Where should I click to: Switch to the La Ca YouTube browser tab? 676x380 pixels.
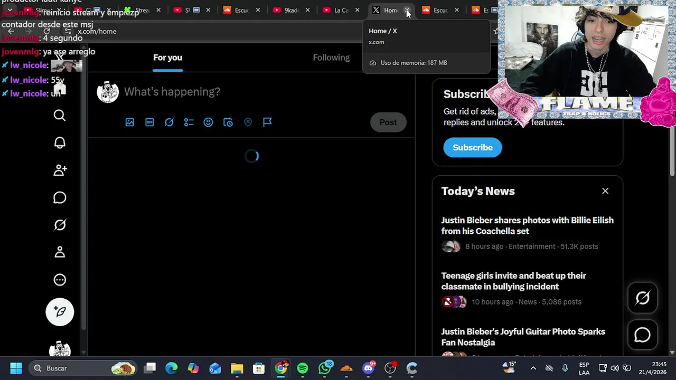[341, 10]
